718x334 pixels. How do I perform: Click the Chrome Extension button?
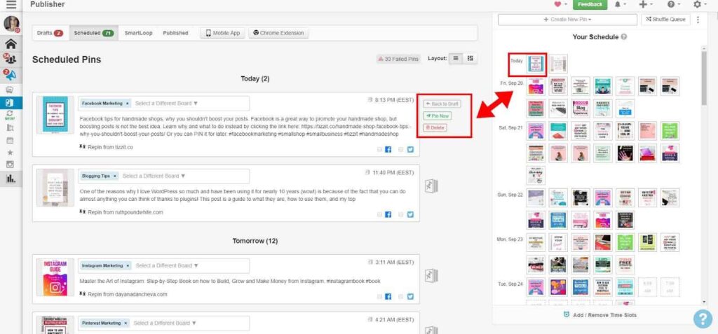click(x=278, y=33)
